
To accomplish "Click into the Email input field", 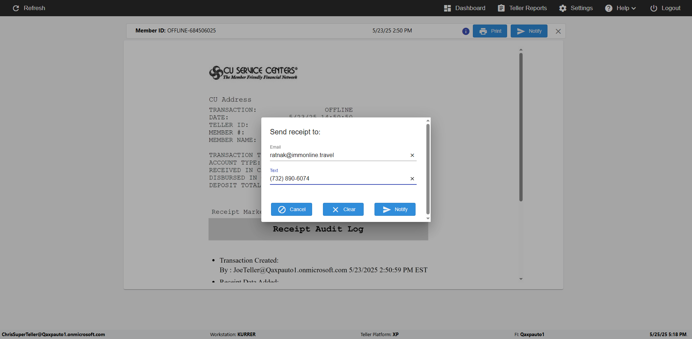I will [x=339, y=155].
